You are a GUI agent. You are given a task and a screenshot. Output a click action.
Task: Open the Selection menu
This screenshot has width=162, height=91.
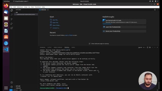[20, 7]
